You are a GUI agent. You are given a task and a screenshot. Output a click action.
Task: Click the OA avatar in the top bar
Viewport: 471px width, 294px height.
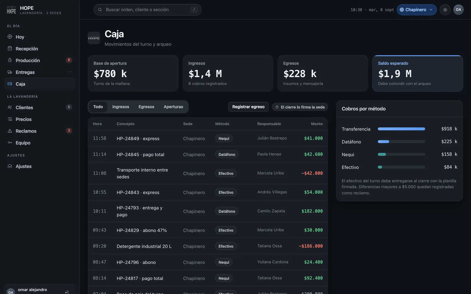tap(458, 10)
